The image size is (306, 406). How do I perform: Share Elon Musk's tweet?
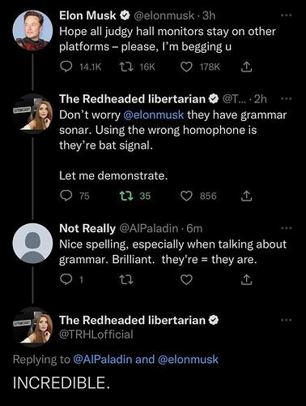[x=246, y=67]
